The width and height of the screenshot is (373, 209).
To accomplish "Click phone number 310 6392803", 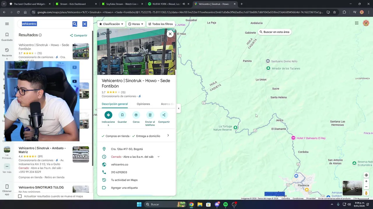I will tap(119, 172).
